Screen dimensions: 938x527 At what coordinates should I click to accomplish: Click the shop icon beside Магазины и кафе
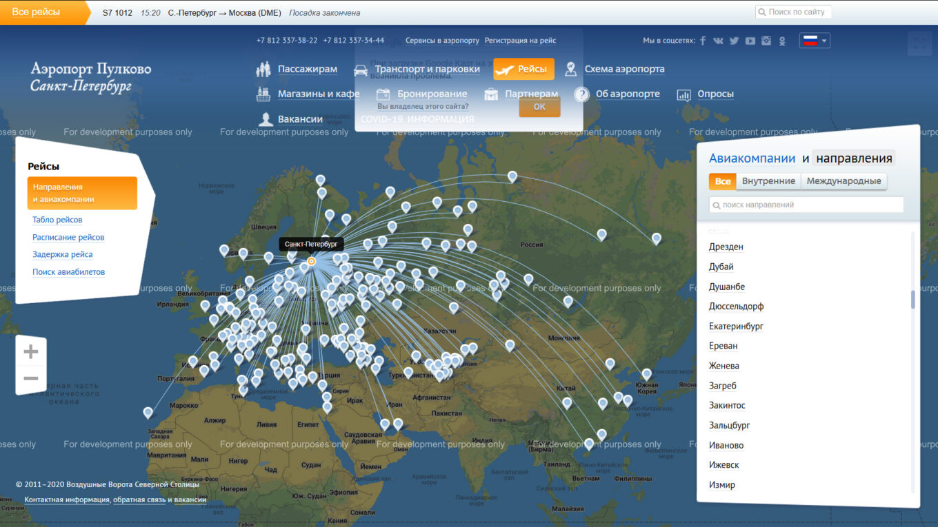click(263, 94)
